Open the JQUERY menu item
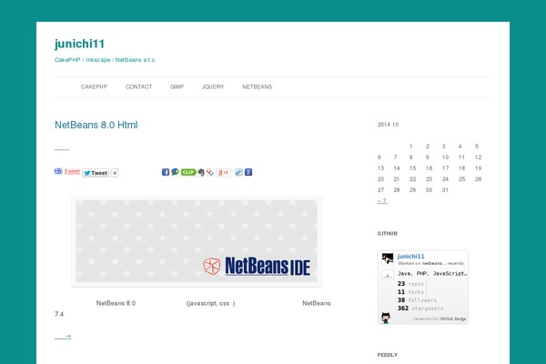546x364 pixels. 213,86
